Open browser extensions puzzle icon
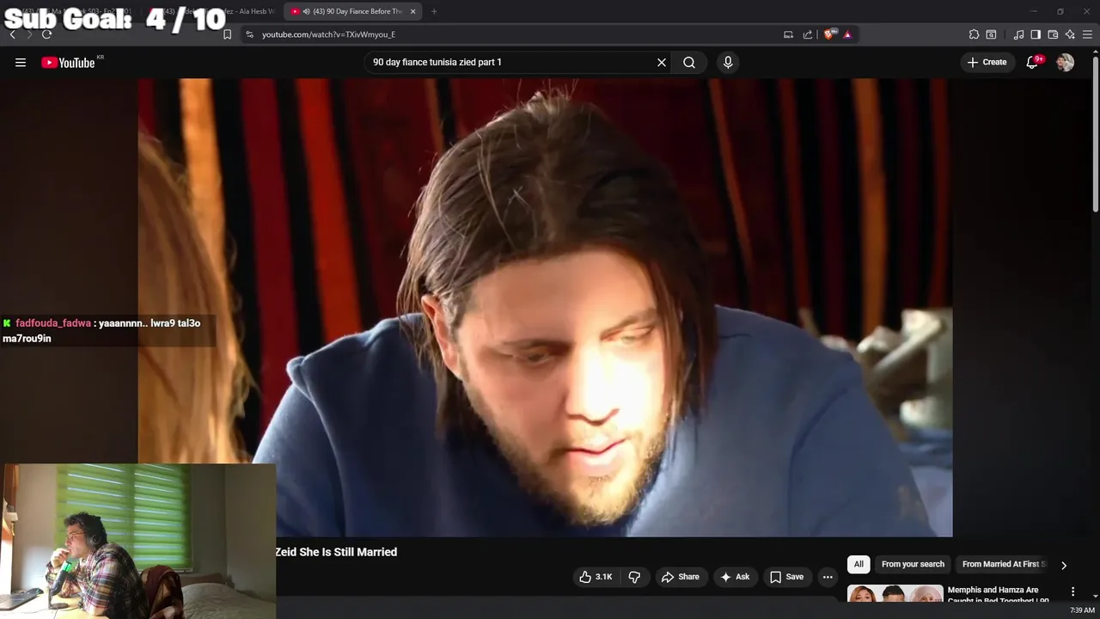 (x=974, y=34)
